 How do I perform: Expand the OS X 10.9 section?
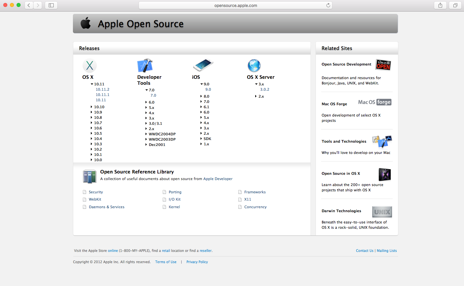click(x=91, y=112)
